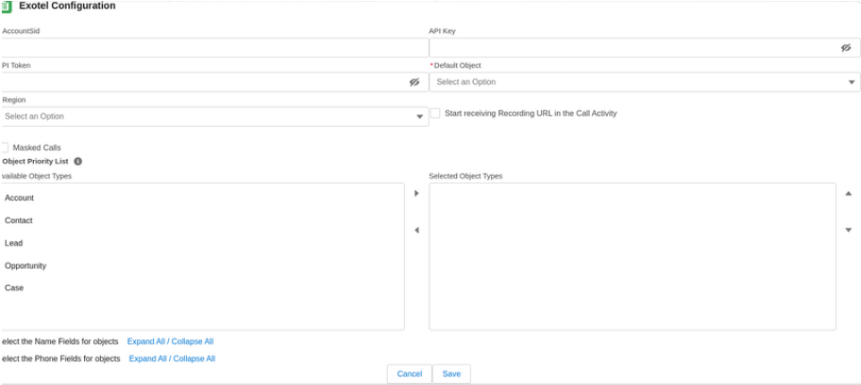Viewport: 861px width, 385px height.
Task: Select Contact in Available Object Types
Action: point(202,221)
